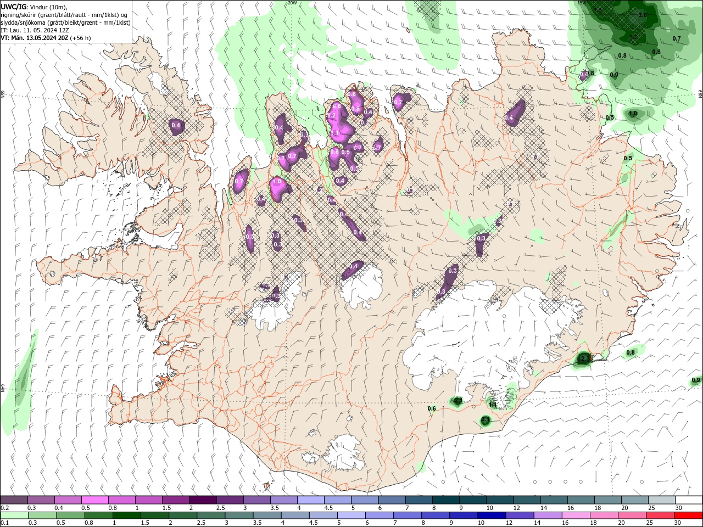Screen dimensions: 703x527
Task: Click the 'slydda/snjókoma' legend description line
Action: tap(65, 23)
